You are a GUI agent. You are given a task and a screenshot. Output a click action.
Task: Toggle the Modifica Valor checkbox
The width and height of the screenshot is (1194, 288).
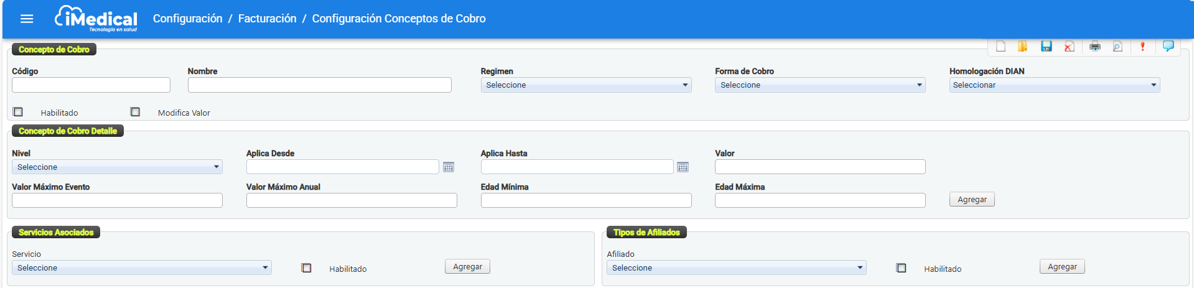click(x=135, y=112)
